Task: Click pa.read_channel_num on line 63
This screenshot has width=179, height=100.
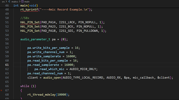Action: [x=45, y=73]
